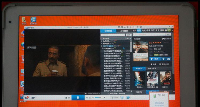Adjust the volume slider

click(98, 98)
